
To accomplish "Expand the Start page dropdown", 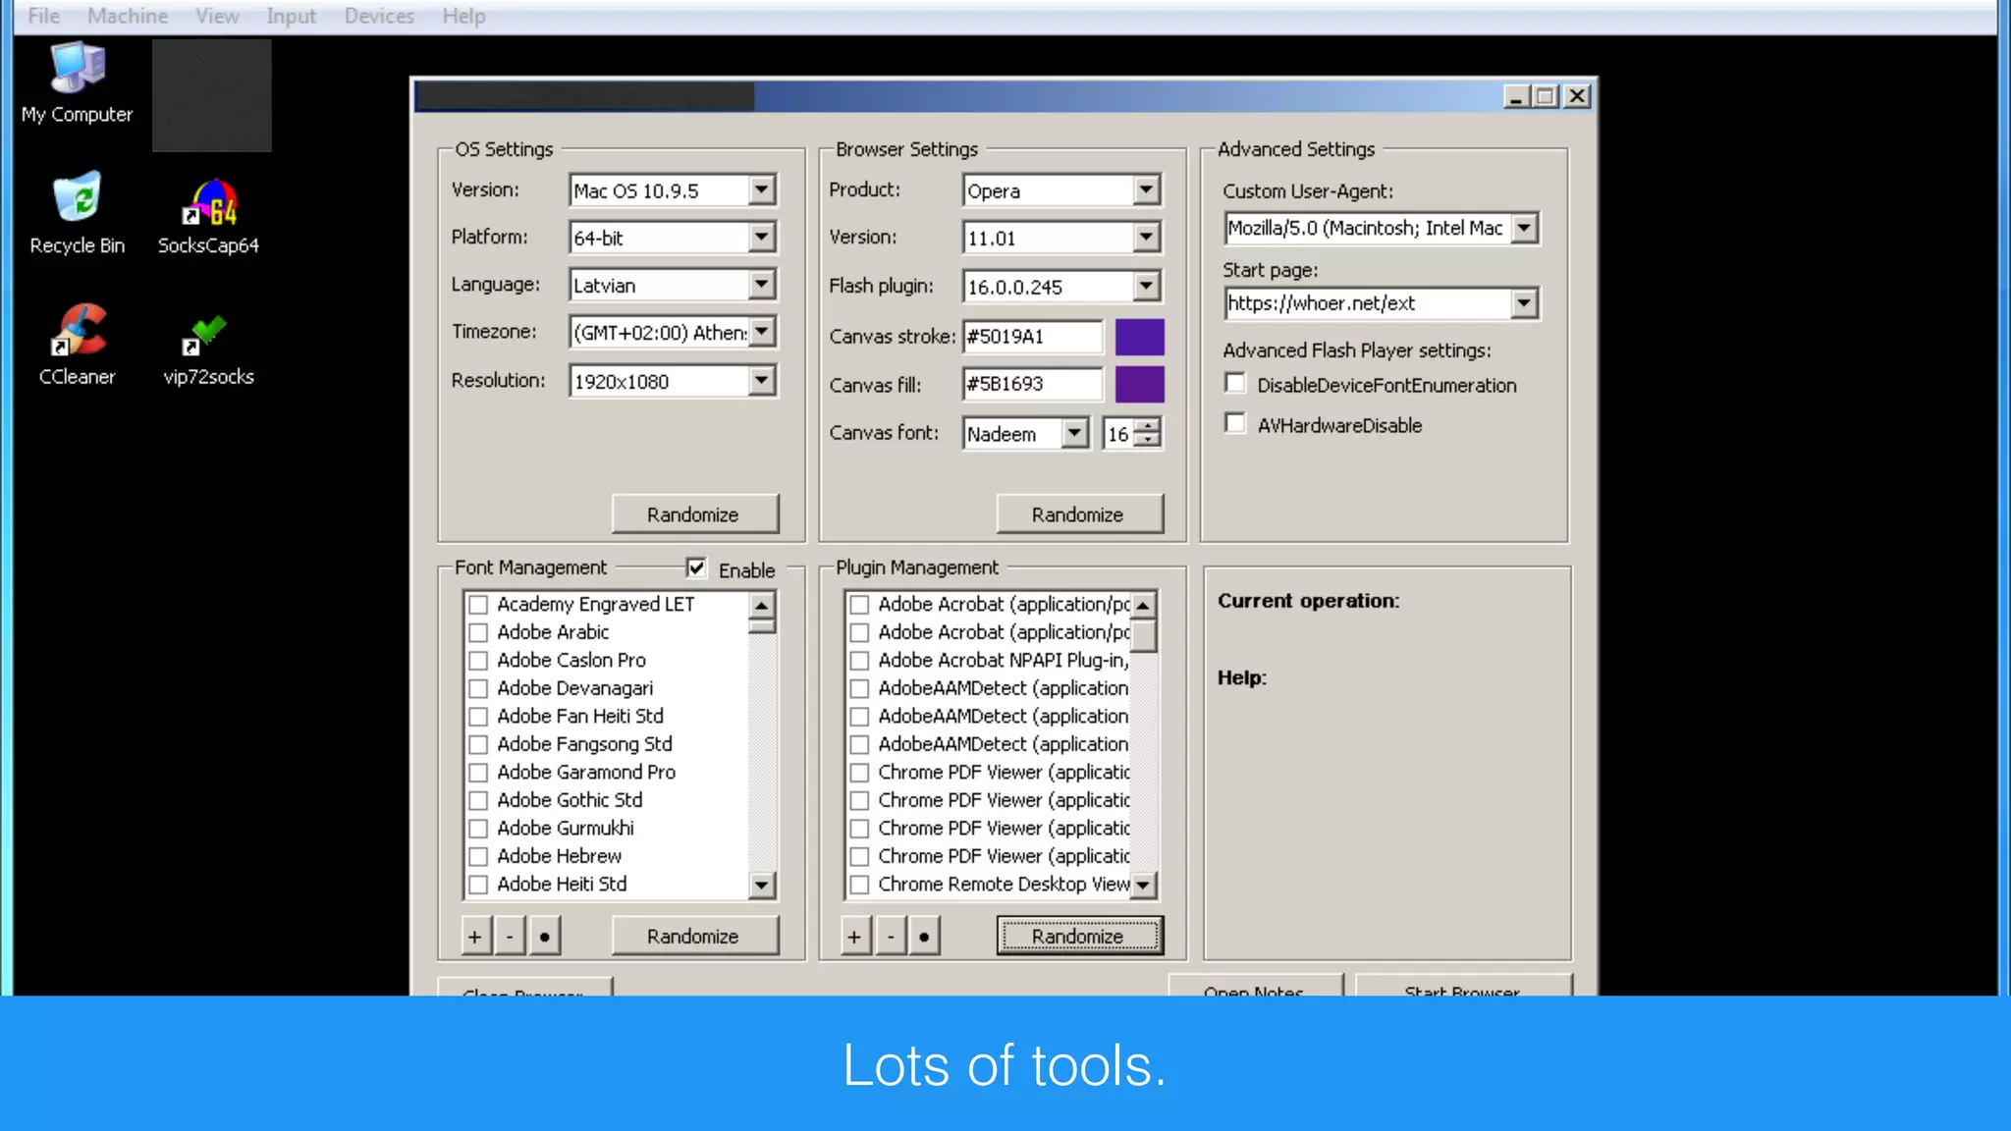I will point(1524,303).
